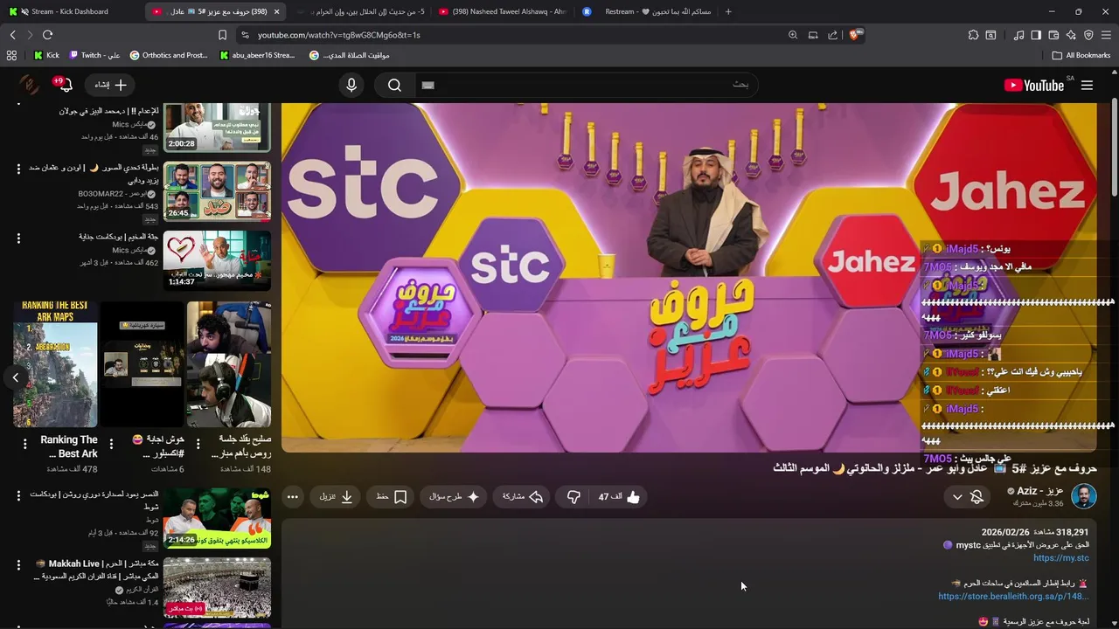Screen dimensions: 1119x629
Task: Open the store.beralleith.org.sa link
Action: 1013,596
